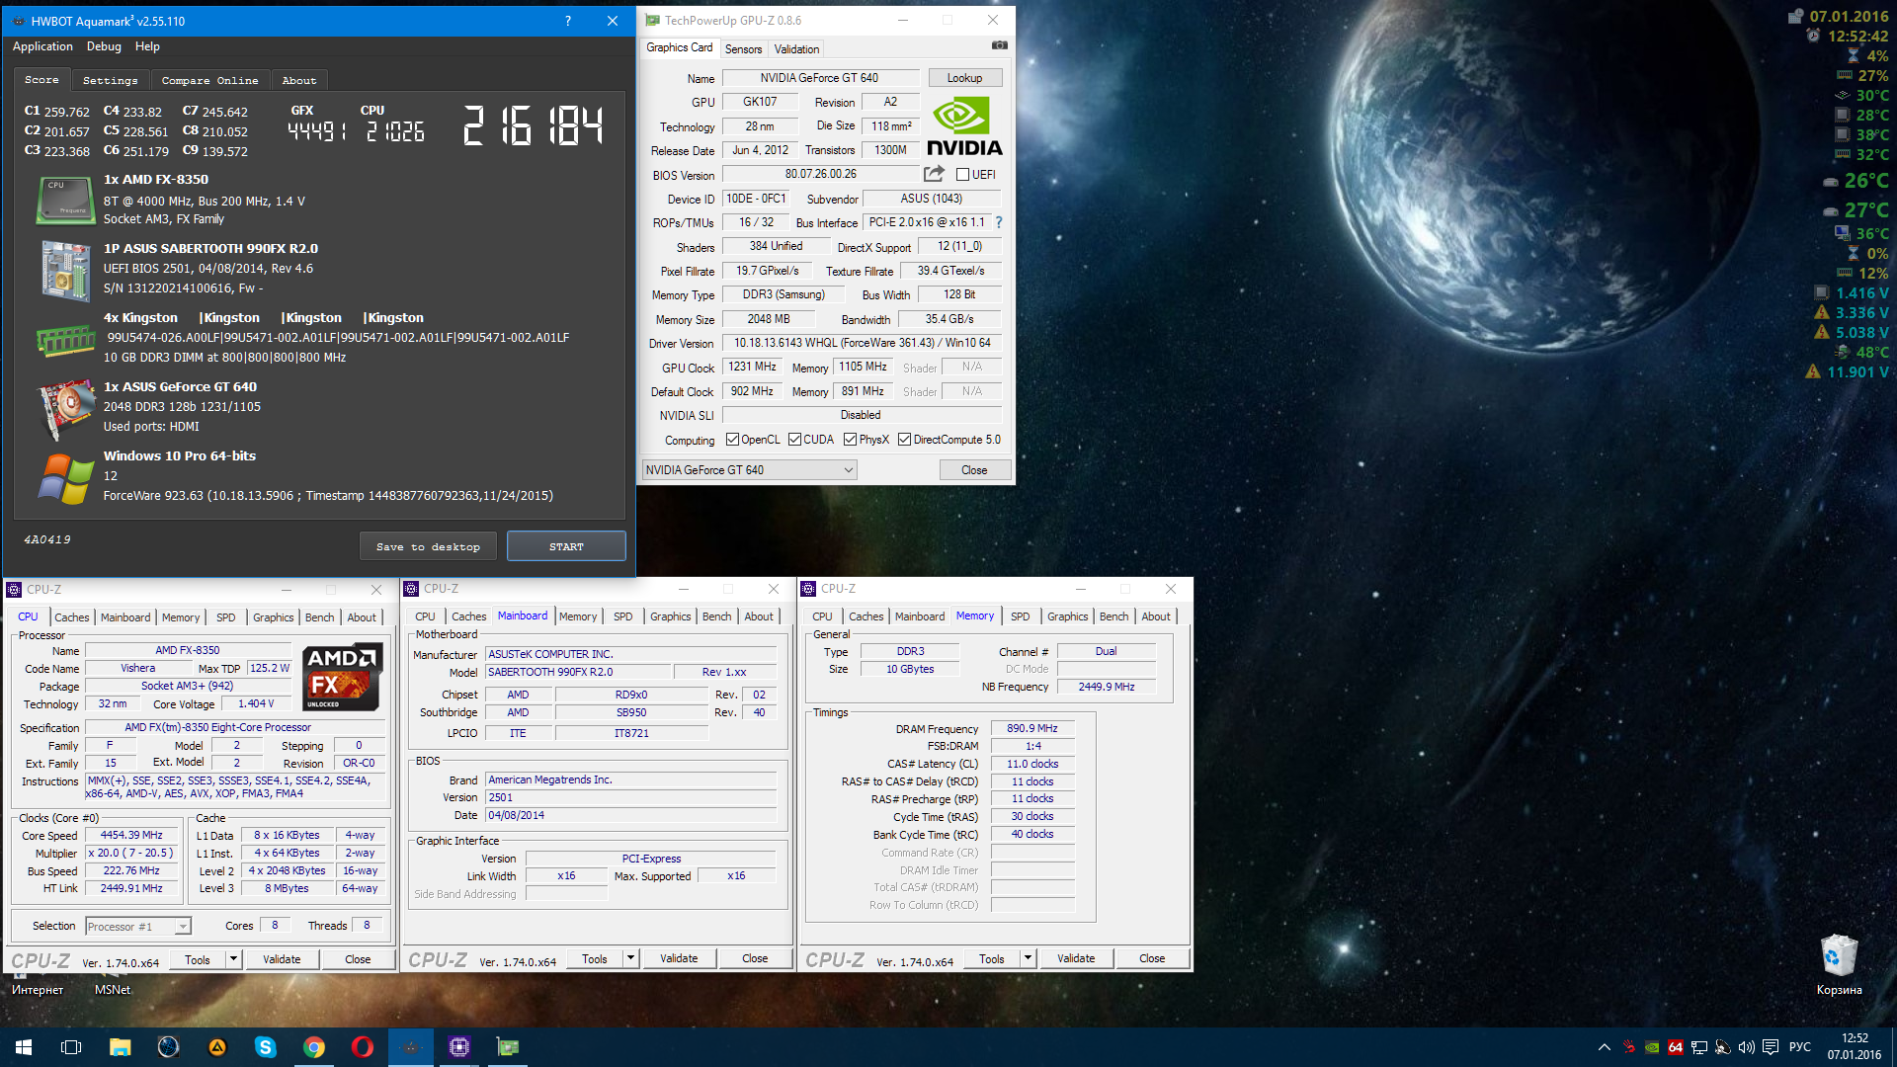Click the Close button in GPU-Z
Screen dimensions: 1897x1067
(974, 470)
